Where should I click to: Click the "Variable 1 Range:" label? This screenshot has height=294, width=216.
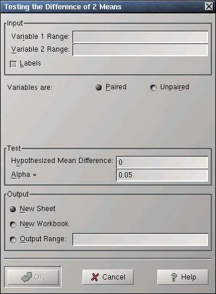click(40, 37)
